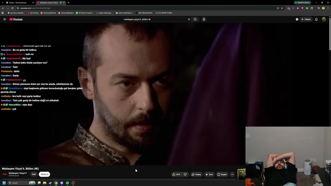Open Task View on the taskbar

click(39, 183)
